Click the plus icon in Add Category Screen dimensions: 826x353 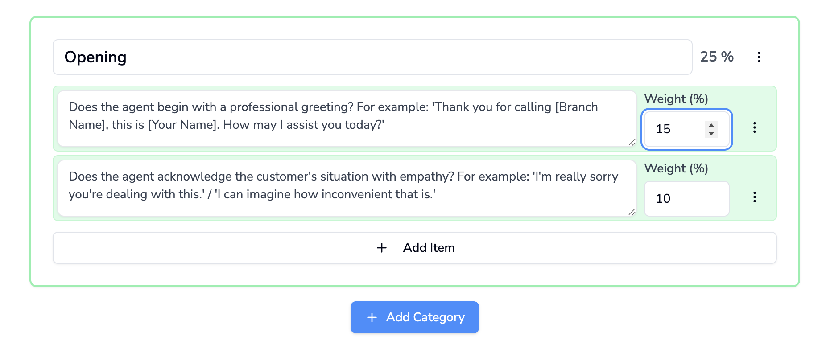[372, 317]
